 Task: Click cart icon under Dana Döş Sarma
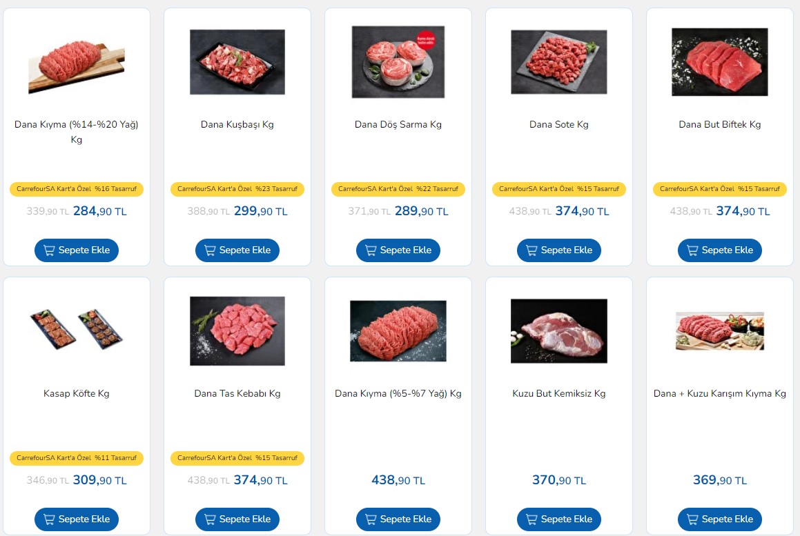(x=371, y=250)
